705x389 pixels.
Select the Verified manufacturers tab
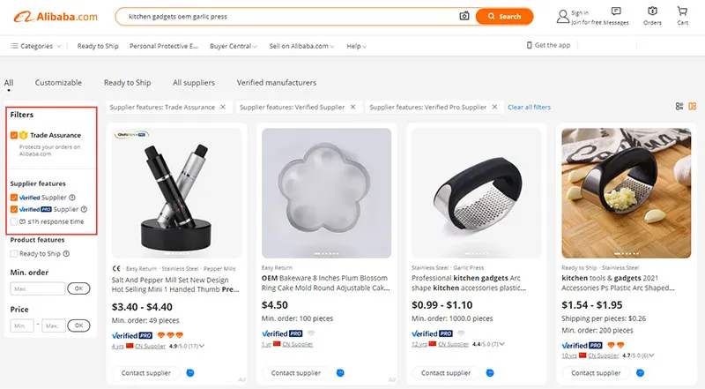click(x=277, y=83)
